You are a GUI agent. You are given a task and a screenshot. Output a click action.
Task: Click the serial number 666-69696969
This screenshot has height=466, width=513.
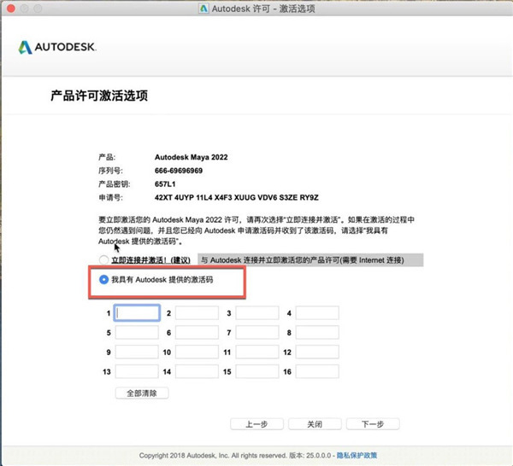179,171
